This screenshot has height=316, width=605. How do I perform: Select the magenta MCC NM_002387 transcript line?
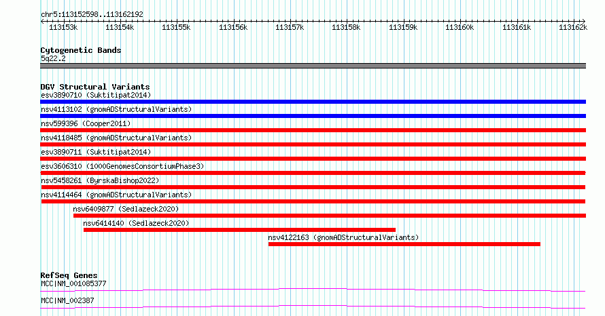pos(313,307)
